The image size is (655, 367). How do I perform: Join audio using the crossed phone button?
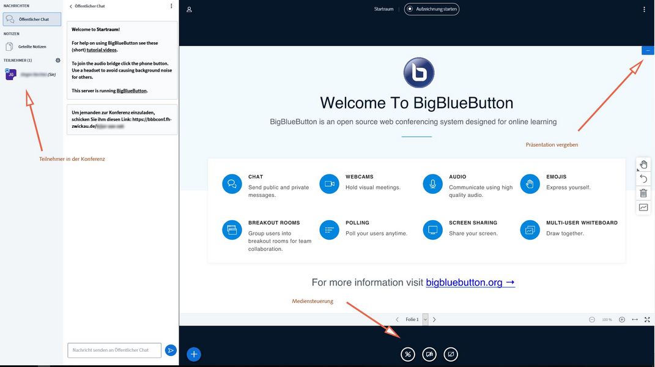[408, 354]
